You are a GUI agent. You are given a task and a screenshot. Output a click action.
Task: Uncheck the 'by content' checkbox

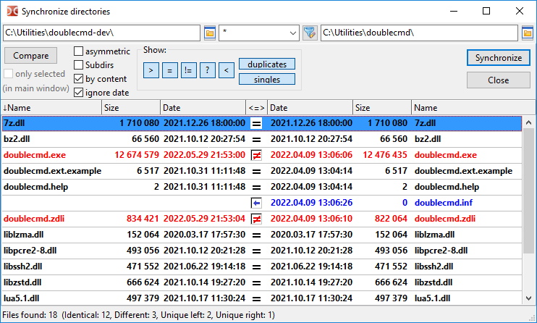[79, 79]
